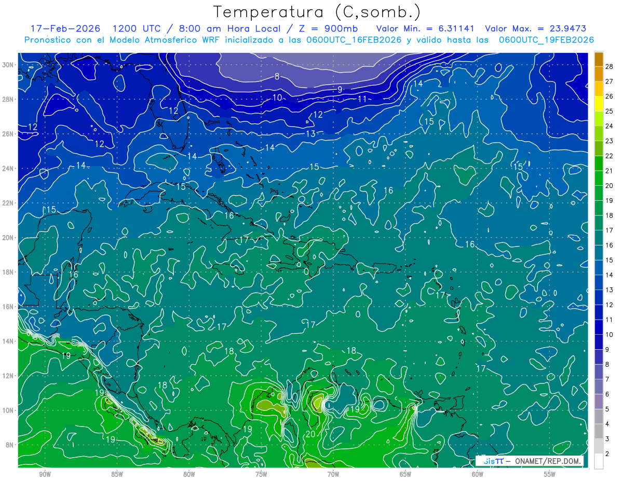Click the "ONAMET/REP.DOM." credit label
The width and height of the screenshot is (623, 481).
547,461
